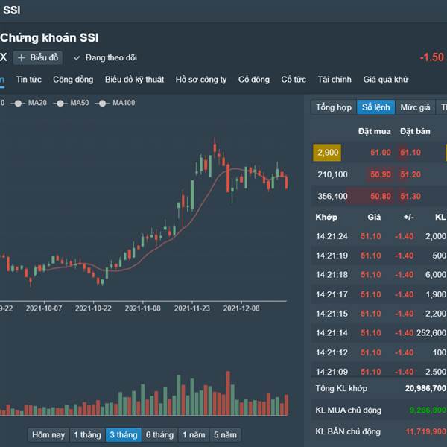The width and height of the screenshot is (447, 447).
Task: Select the trade row at 14:21:17
Action: coord(380,294)
